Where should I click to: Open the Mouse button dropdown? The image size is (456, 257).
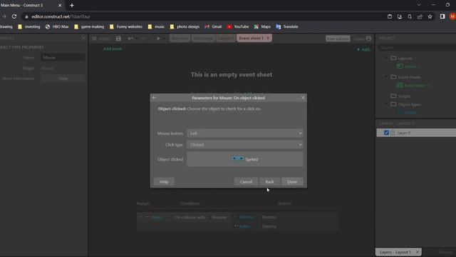coord(245,133)
